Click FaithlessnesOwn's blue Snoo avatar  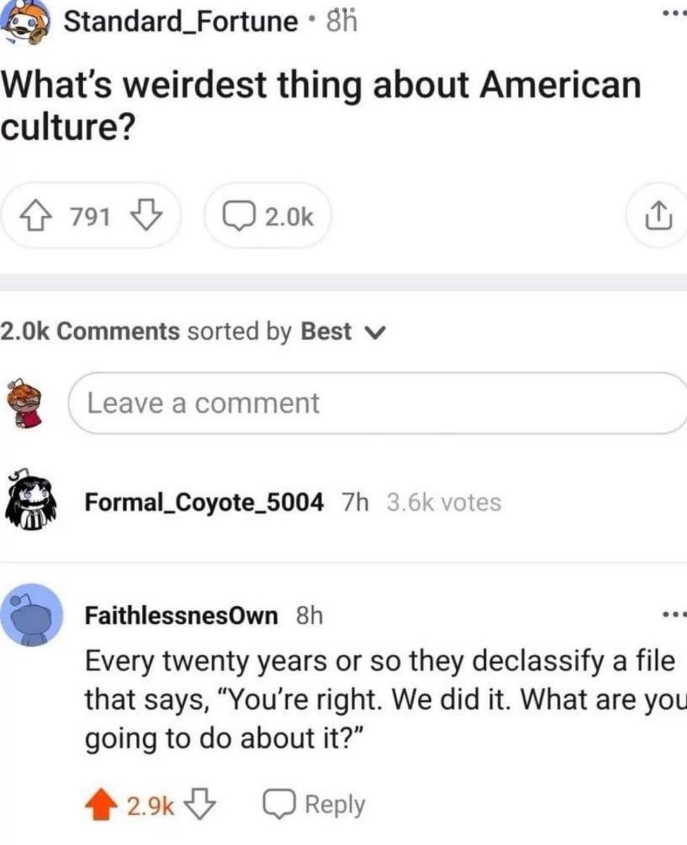(x=31, y=615)
